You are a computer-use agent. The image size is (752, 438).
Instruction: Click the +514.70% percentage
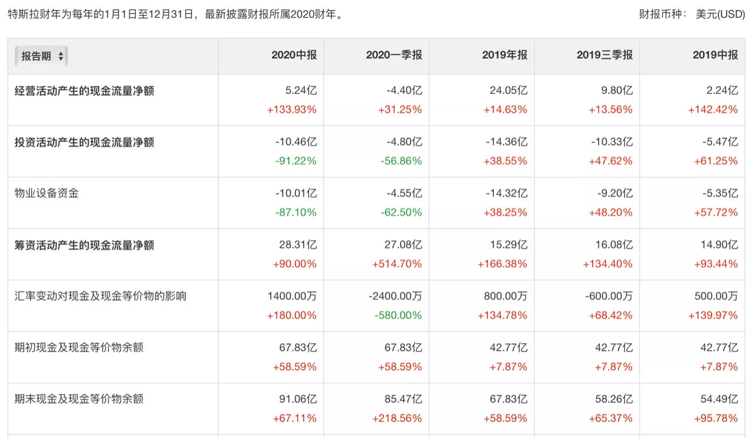397,264
